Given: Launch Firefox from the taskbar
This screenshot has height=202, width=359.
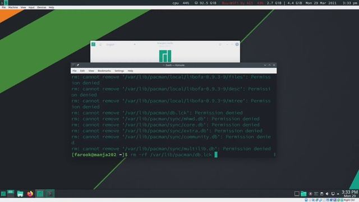Looking at the screenshot, I should click(x=30, y=194).
